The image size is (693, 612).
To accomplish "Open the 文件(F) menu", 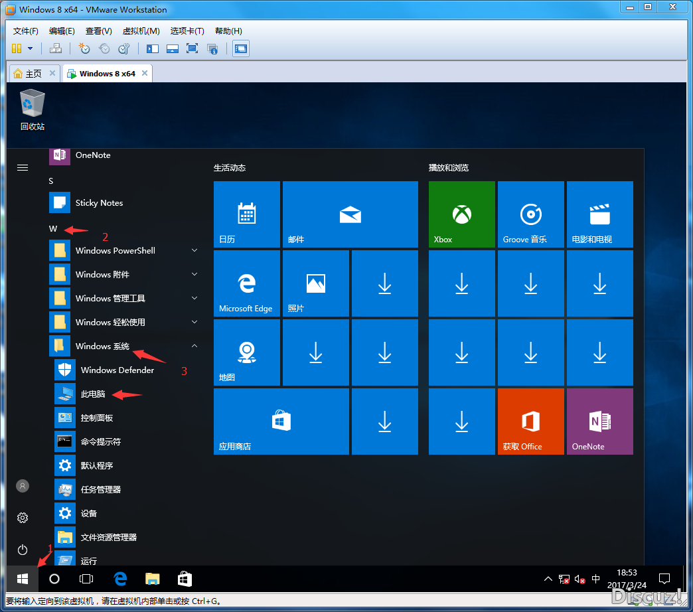I will 26,31.
